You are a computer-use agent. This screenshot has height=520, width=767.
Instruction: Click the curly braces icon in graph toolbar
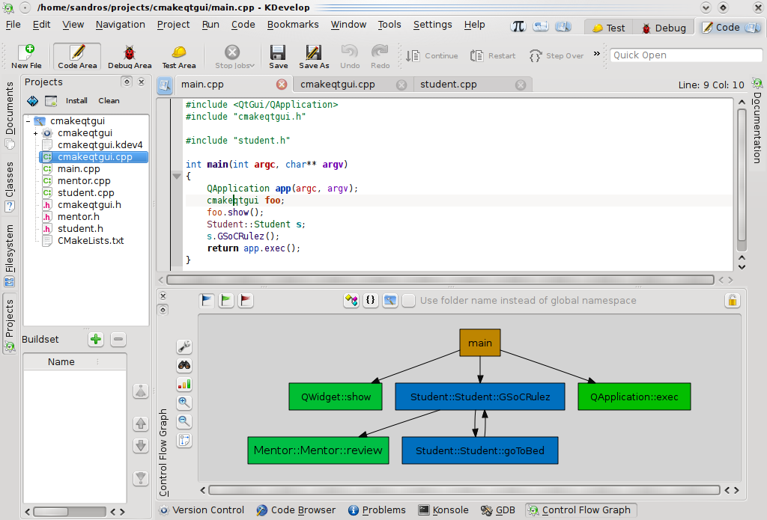[371, 300]
